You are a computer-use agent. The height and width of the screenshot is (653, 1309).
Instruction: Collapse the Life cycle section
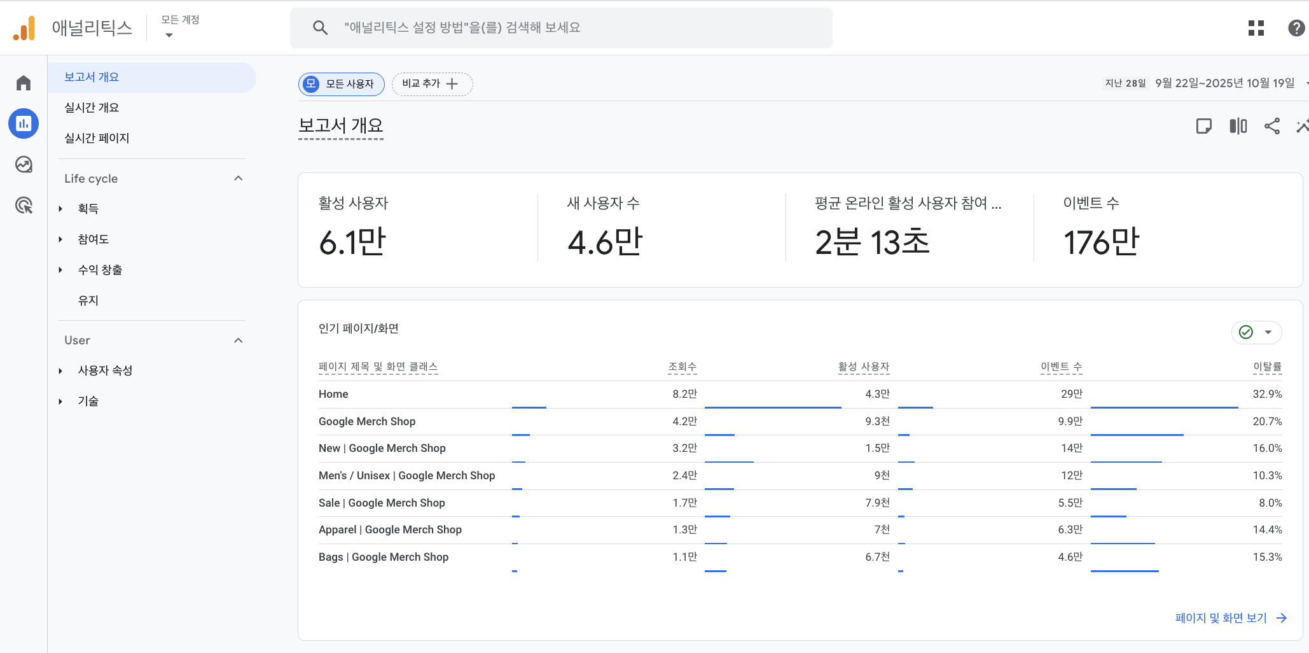[x=239, y=178]
